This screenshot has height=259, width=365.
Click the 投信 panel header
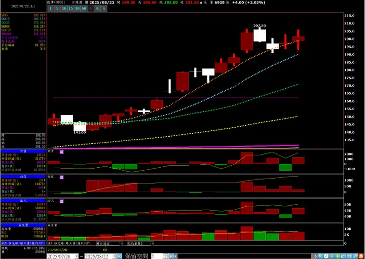23,177
